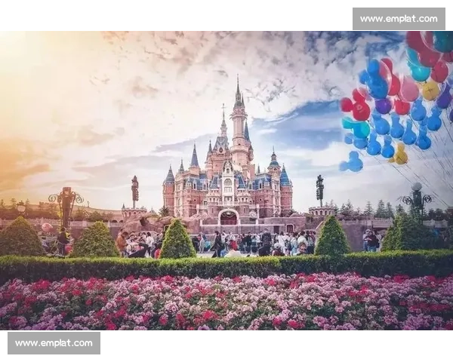Click the arched castle entrance gate
Screen dimensions: 453x362
click(x=228, y=218)
